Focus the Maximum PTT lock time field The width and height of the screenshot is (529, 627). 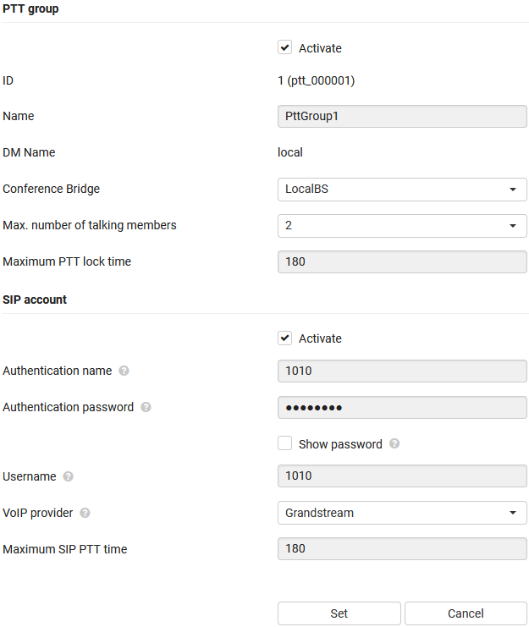[x=402, y=261]
